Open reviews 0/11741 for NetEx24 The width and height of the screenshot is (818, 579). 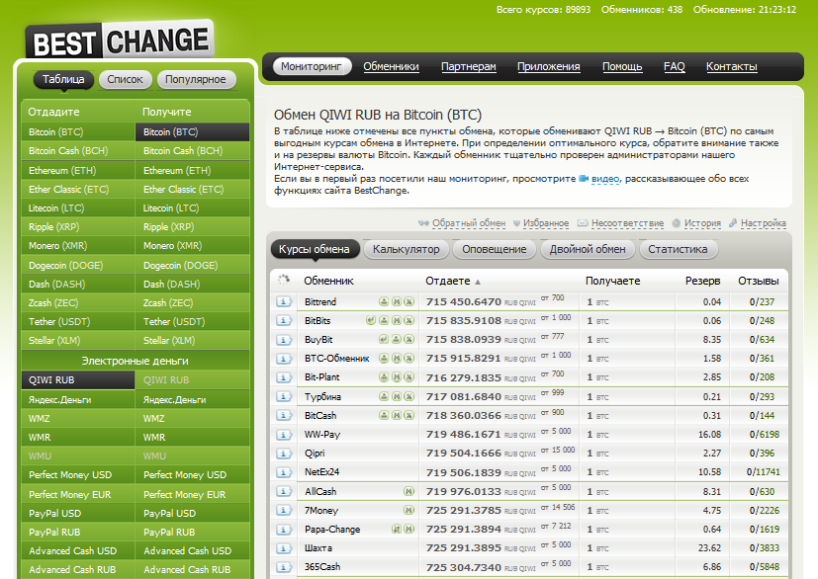pos(764,472)
